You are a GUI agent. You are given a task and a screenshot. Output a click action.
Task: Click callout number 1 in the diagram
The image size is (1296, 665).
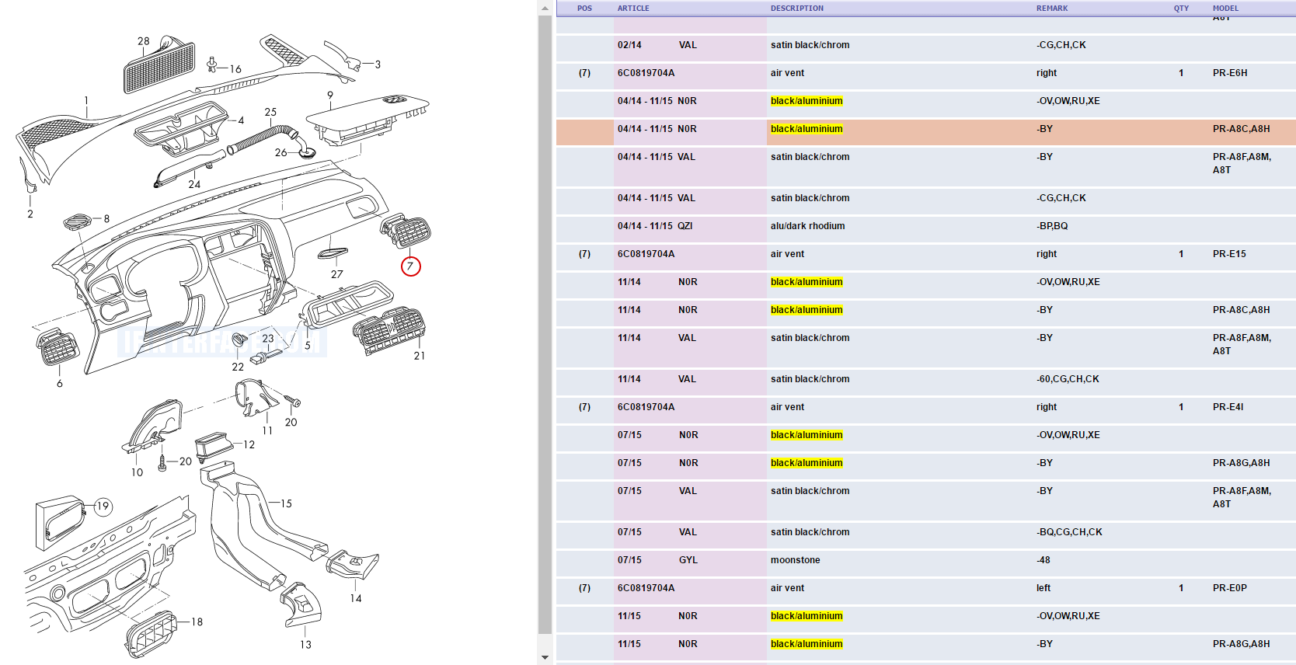point(86,101)
